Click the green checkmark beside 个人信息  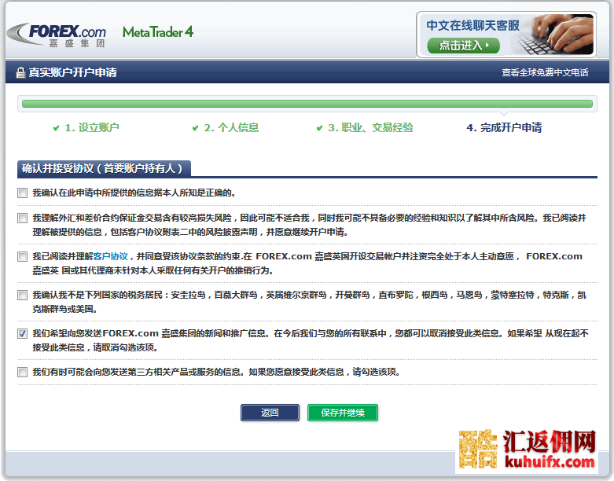coord(196,128)
